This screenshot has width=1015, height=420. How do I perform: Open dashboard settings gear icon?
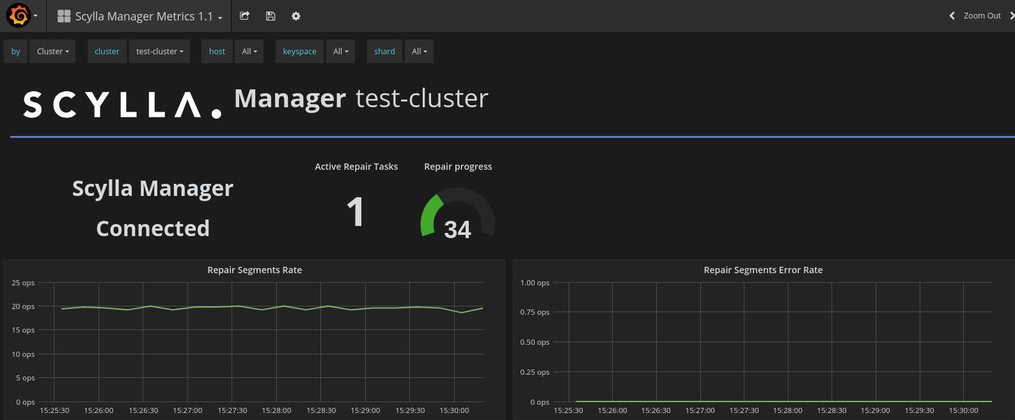point(295,16)
